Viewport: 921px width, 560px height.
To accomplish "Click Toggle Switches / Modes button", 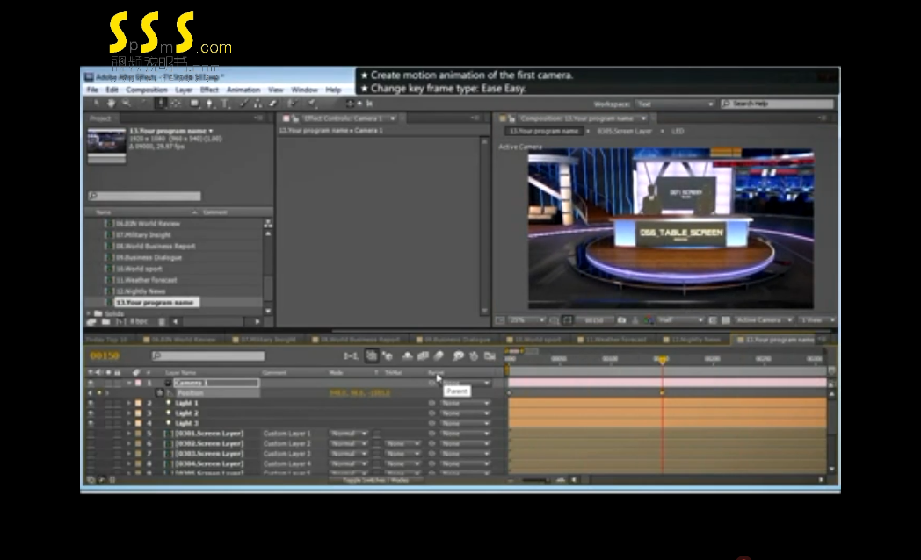I will (376, 479).
